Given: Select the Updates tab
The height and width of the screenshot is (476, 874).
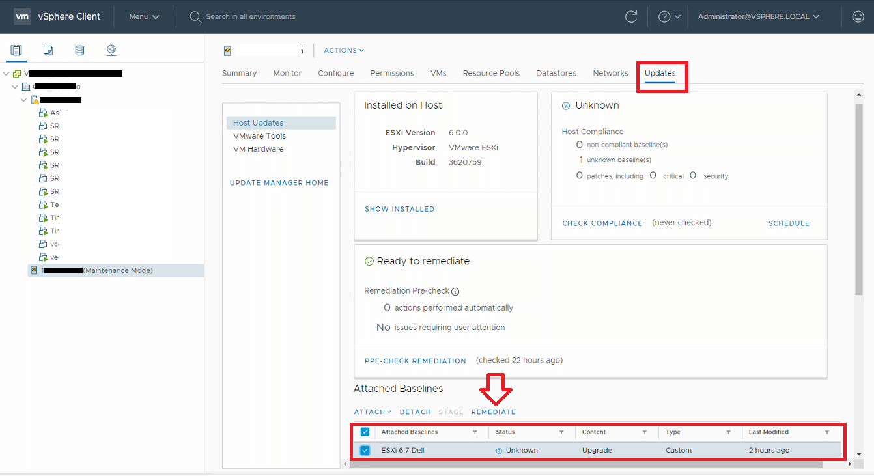Looking at the screenshot, I should 660,74.
